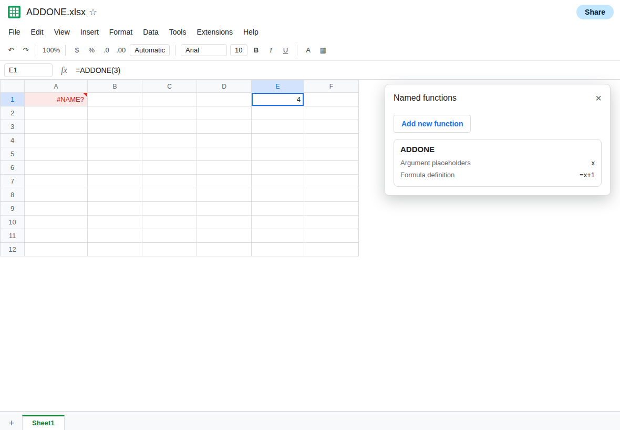Open the text color picker

tap(308, 50)
